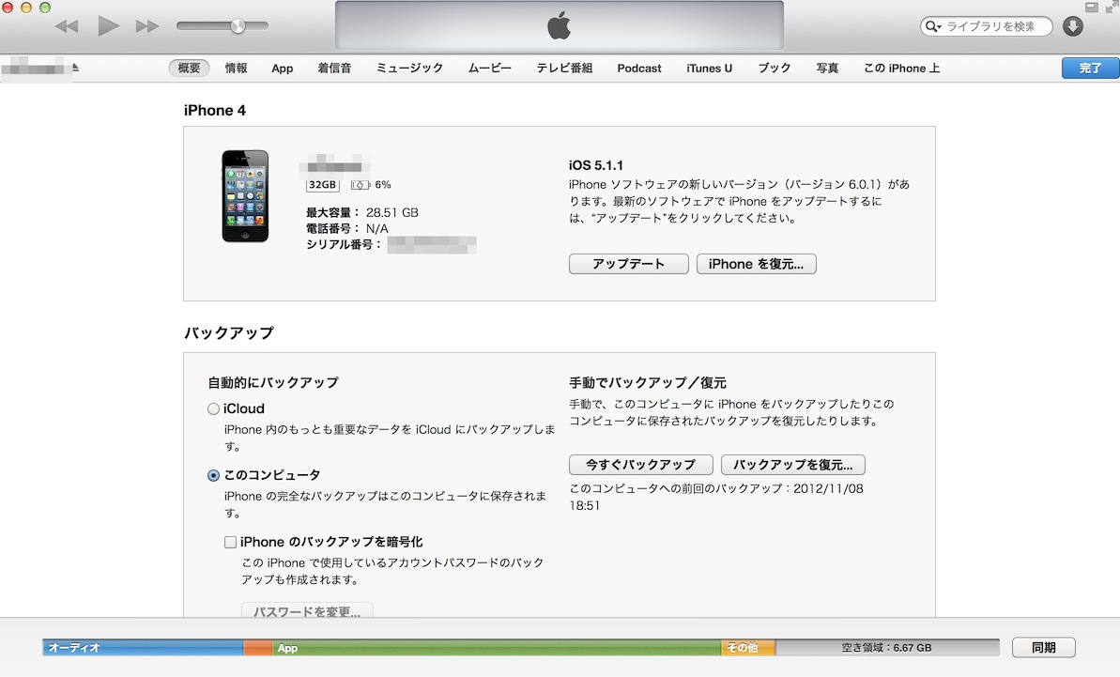Click the battery charge icon
1120x677 pixels.
coord(360,185)
